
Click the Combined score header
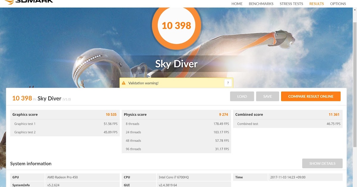pyautogui.click(x=249, y=115)
